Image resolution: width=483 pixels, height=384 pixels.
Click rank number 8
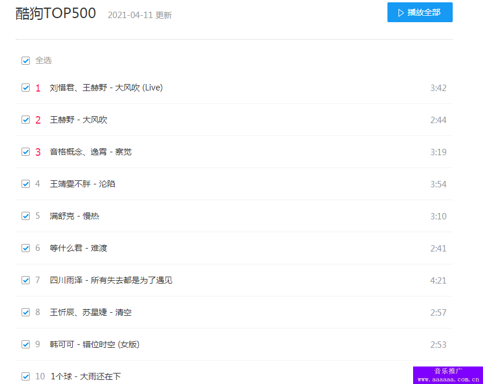tap(38, 312)
